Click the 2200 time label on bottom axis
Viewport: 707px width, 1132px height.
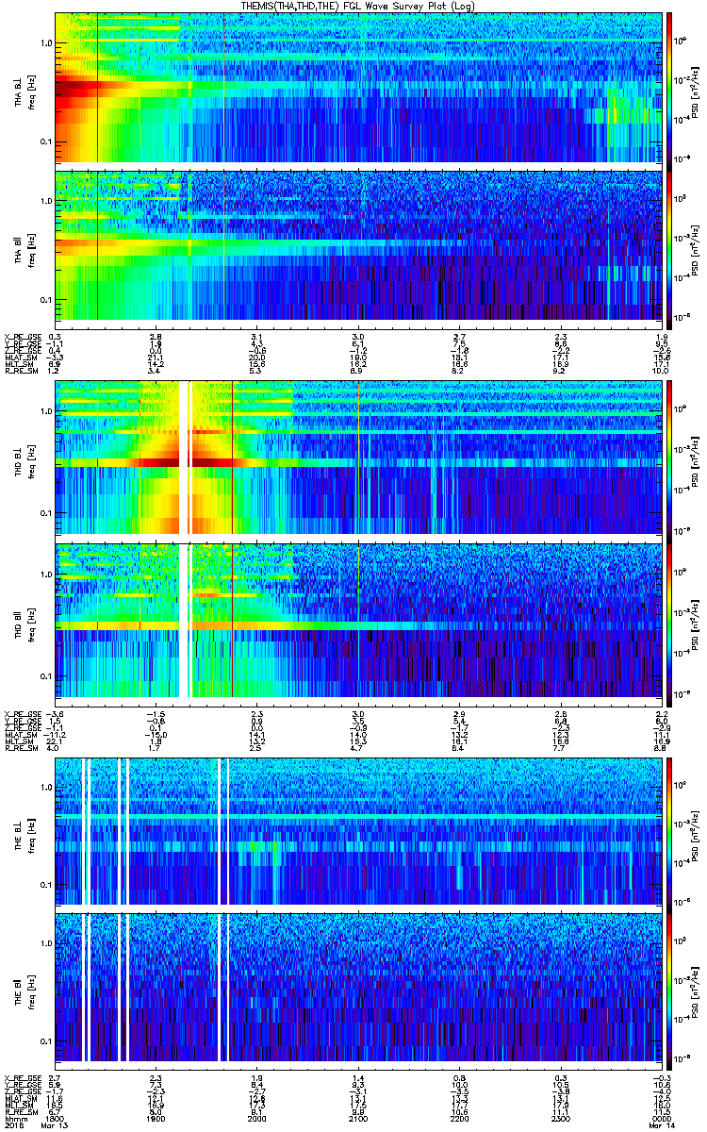pyautogui.click(x=458, y=1117)
